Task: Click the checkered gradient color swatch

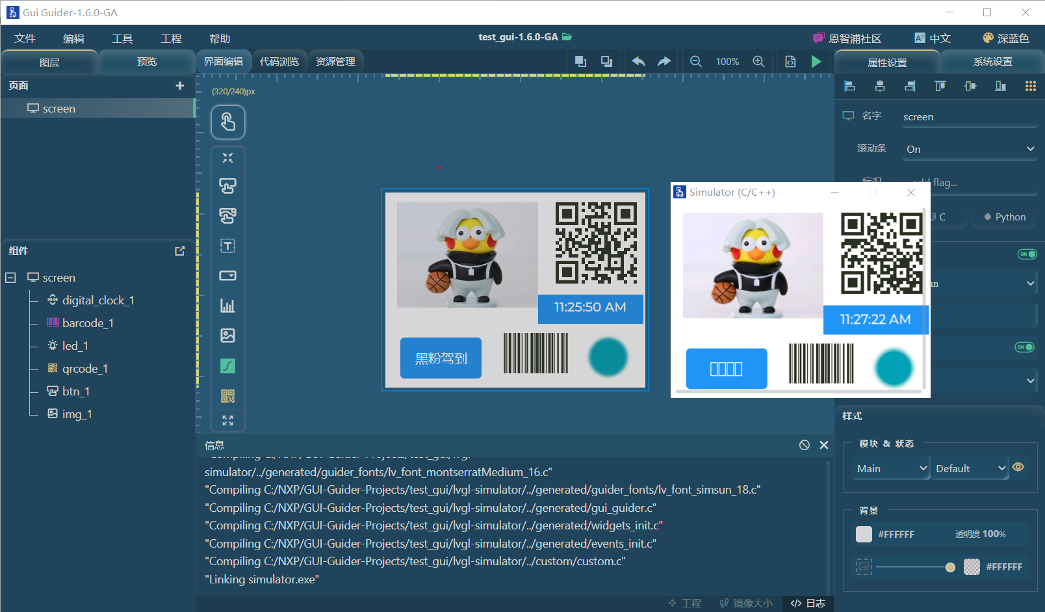Action: point(972,566)
